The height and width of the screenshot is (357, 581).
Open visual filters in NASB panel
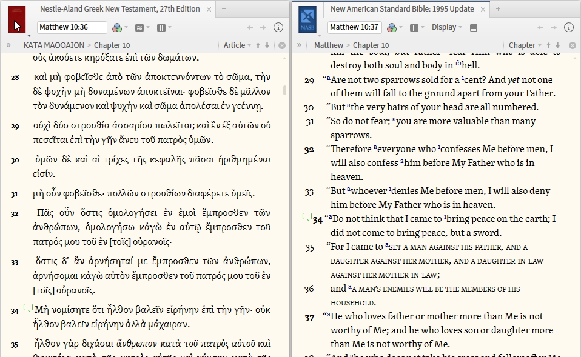point(391,27)
